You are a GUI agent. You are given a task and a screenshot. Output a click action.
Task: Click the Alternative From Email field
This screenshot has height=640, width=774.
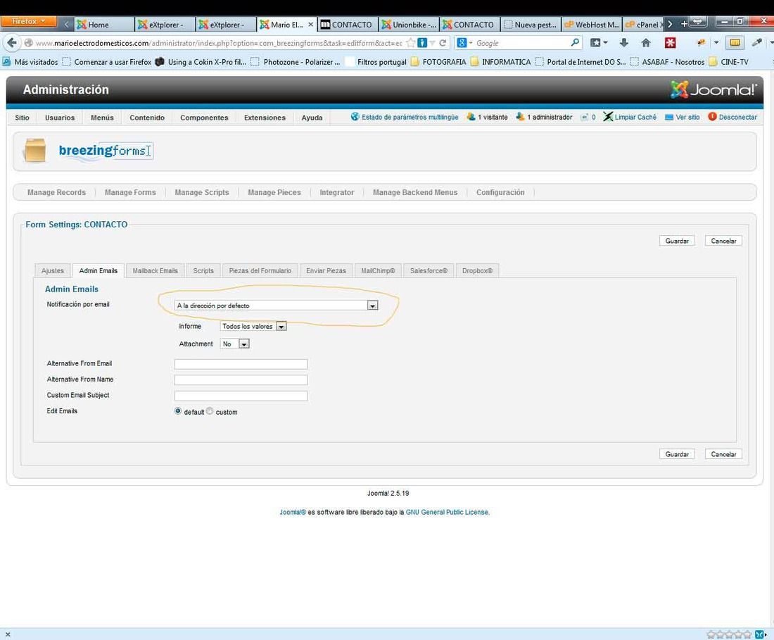click(x=241, y=365)
